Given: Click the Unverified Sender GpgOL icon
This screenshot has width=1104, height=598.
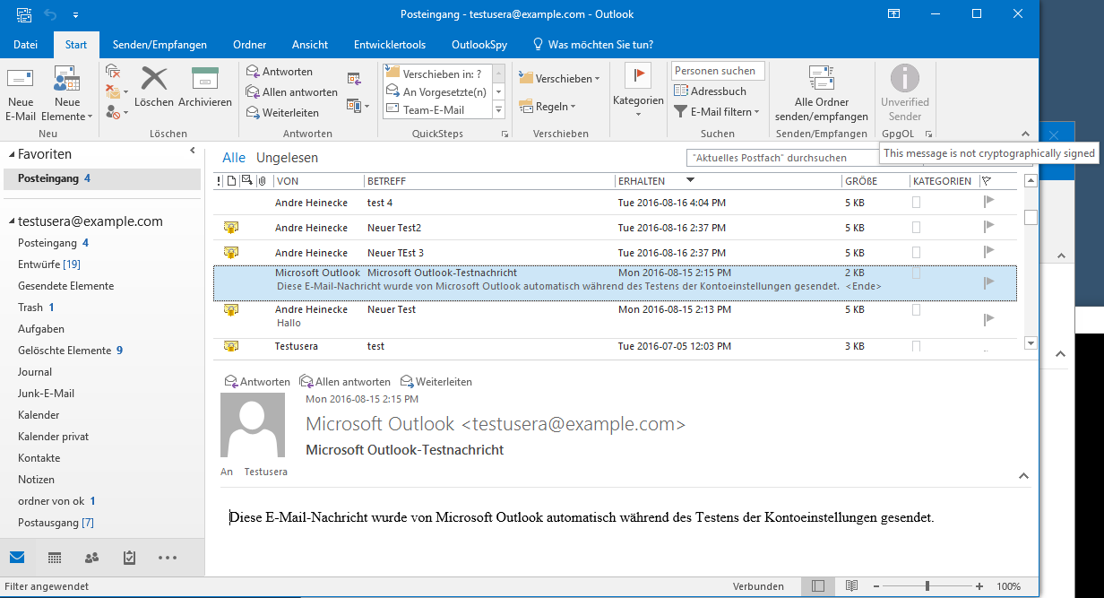Looking at the screenshot, I should point(905,93).
